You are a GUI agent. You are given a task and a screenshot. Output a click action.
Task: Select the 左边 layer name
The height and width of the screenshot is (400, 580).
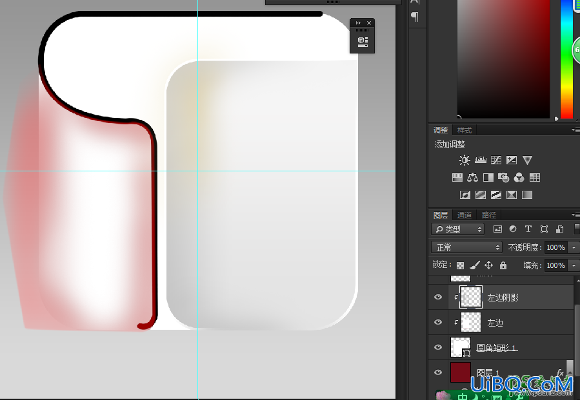[x=495, y=323]
